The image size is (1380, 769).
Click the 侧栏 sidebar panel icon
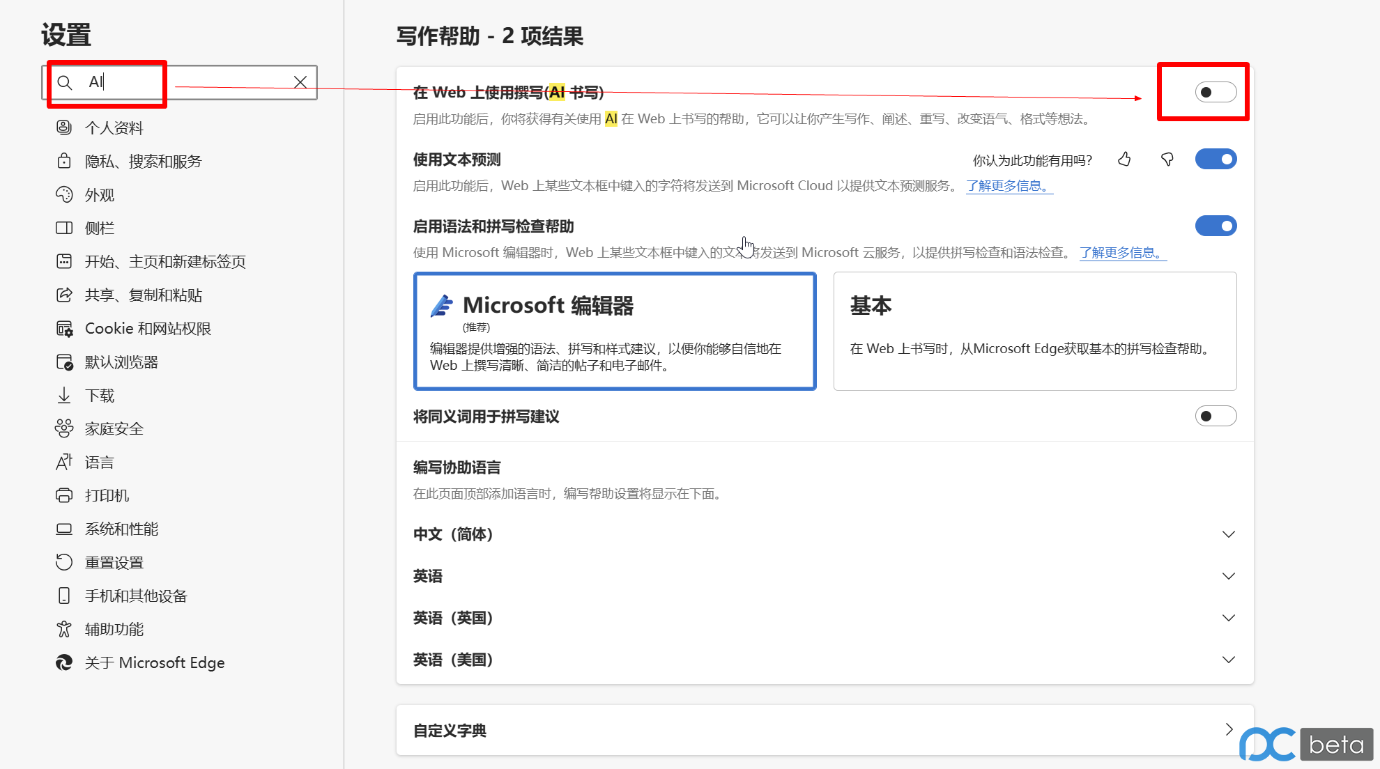click(64, 228)
